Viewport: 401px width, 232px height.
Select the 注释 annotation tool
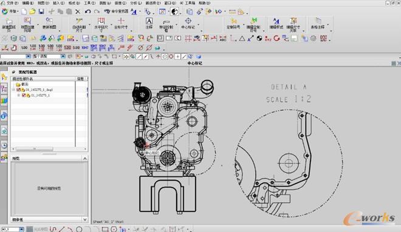tap(149, 23)
